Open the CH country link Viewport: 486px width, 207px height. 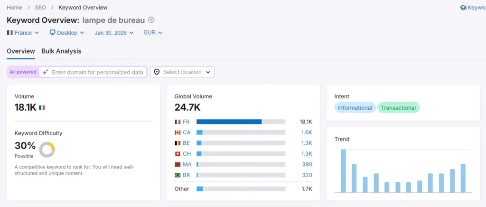click(187, 154)
